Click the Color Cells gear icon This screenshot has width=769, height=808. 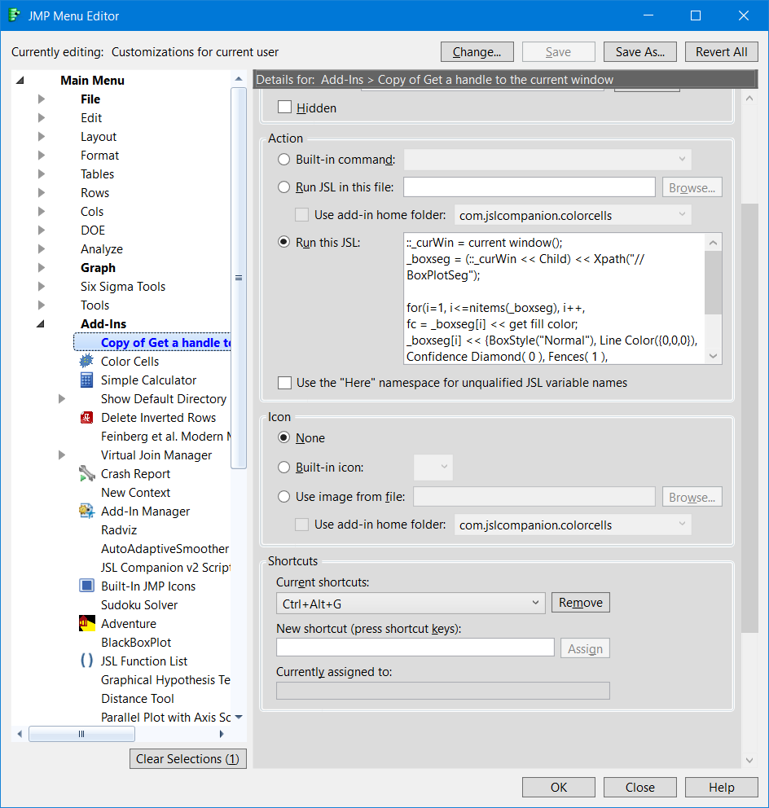pyautogui.click(x=86, y=361)
